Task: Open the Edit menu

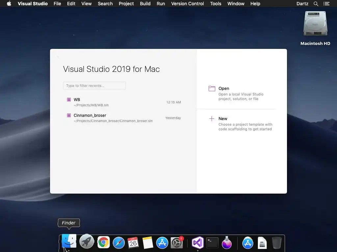Action: 71,4
